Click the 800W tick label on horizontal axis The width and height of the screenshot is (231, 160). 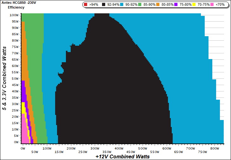[215, 148]
